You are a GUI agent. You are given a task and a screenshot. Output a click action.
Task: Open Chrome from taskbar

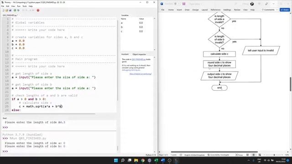coord(143,160)
